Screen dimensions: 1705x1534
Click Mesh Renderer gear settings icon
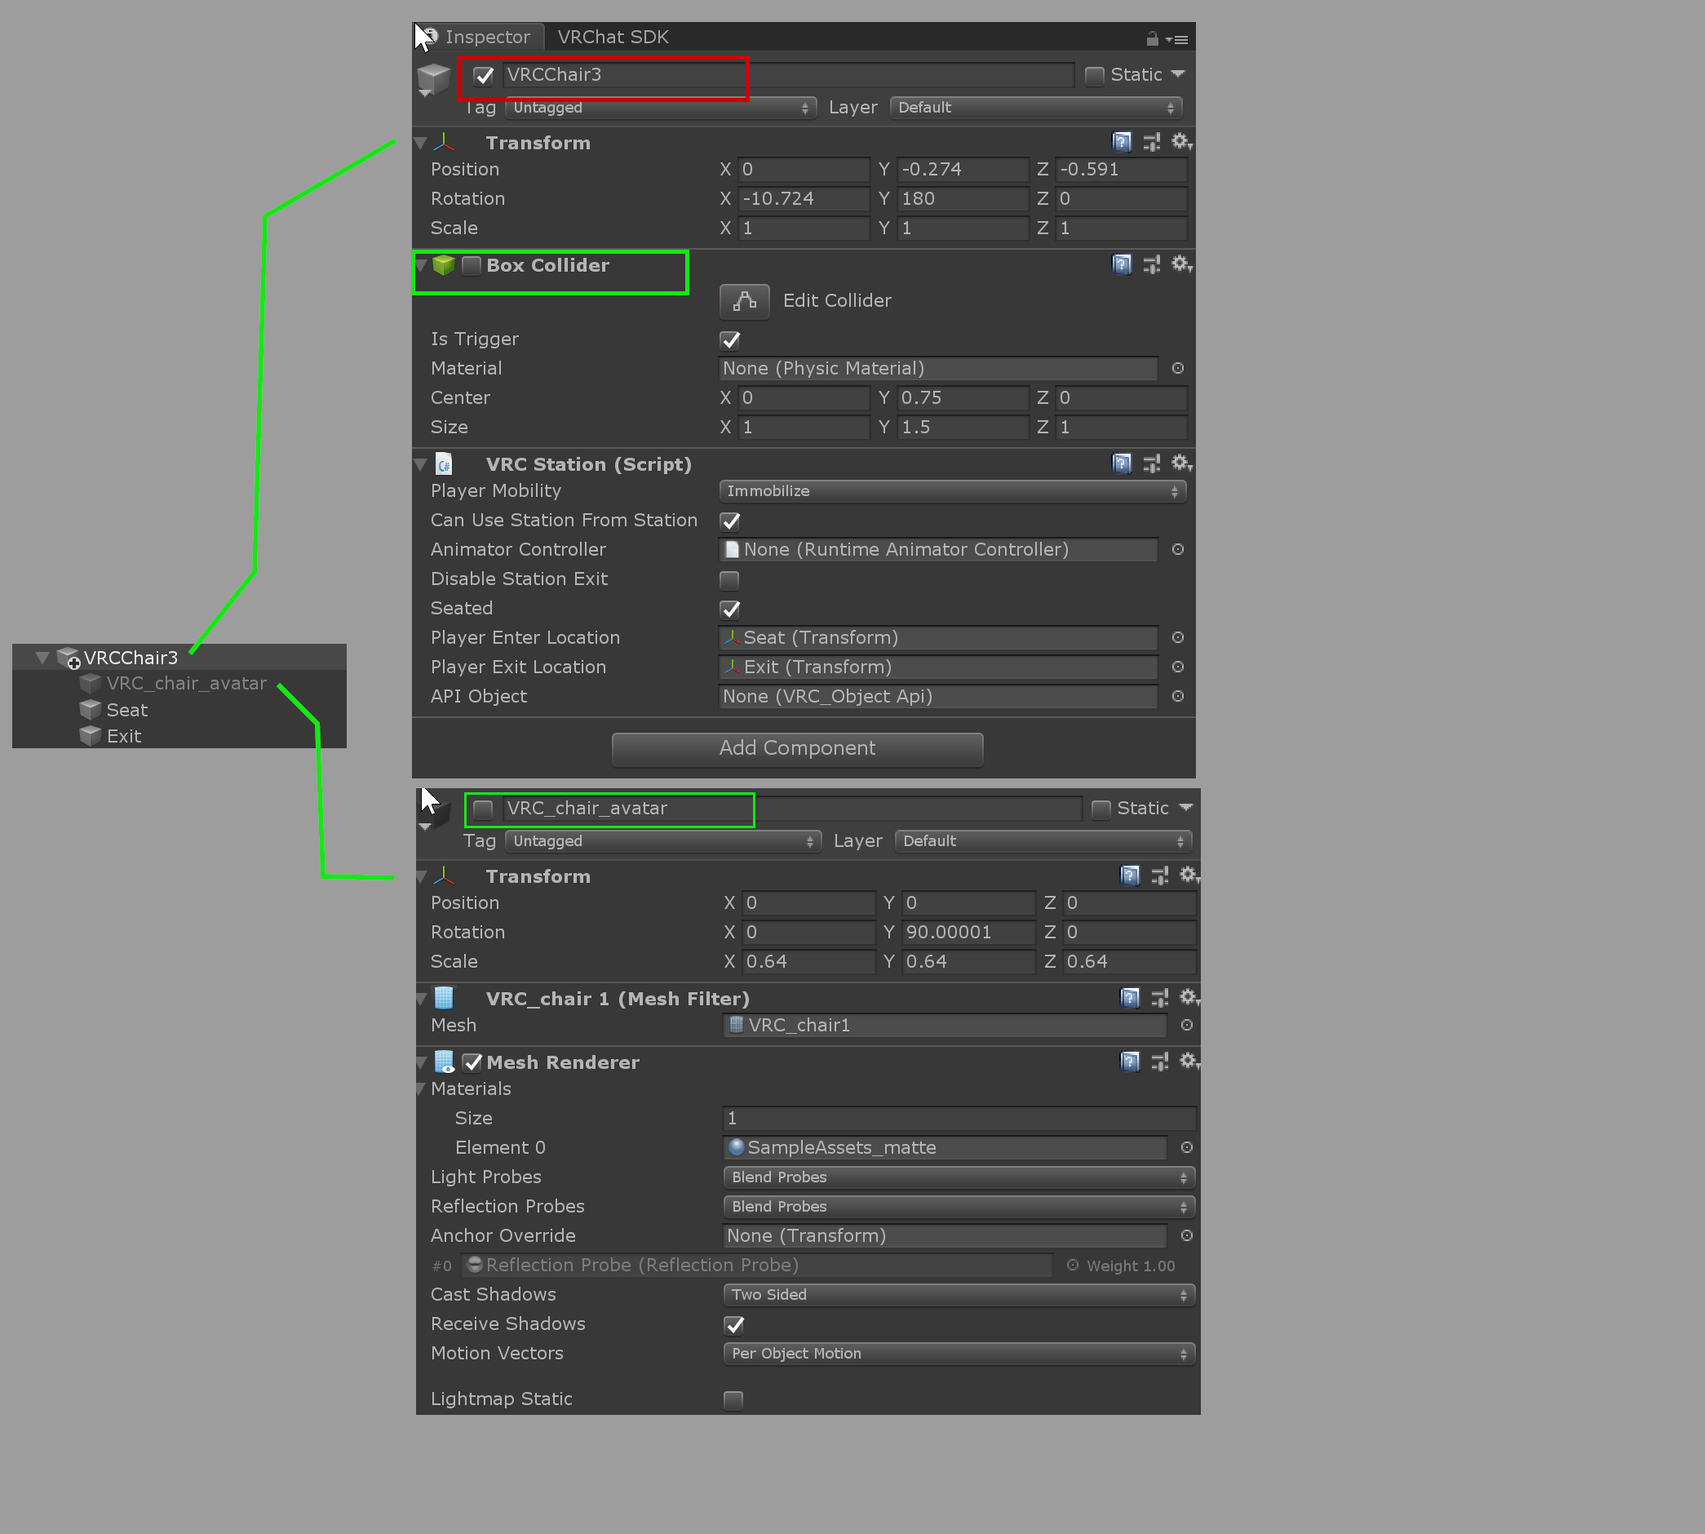(1189, 1062)
